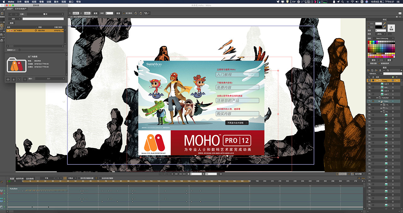Click the 免费内容 download button

click(x=237, y=87)
